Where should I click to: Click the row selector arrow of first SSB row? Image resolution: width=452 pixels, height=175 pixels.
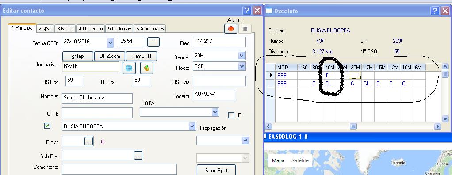[x=270, y=76]
